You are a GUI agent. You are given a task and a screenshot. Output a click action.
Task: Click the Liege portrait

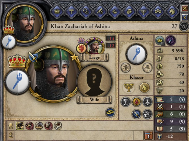tap(95, 46)
